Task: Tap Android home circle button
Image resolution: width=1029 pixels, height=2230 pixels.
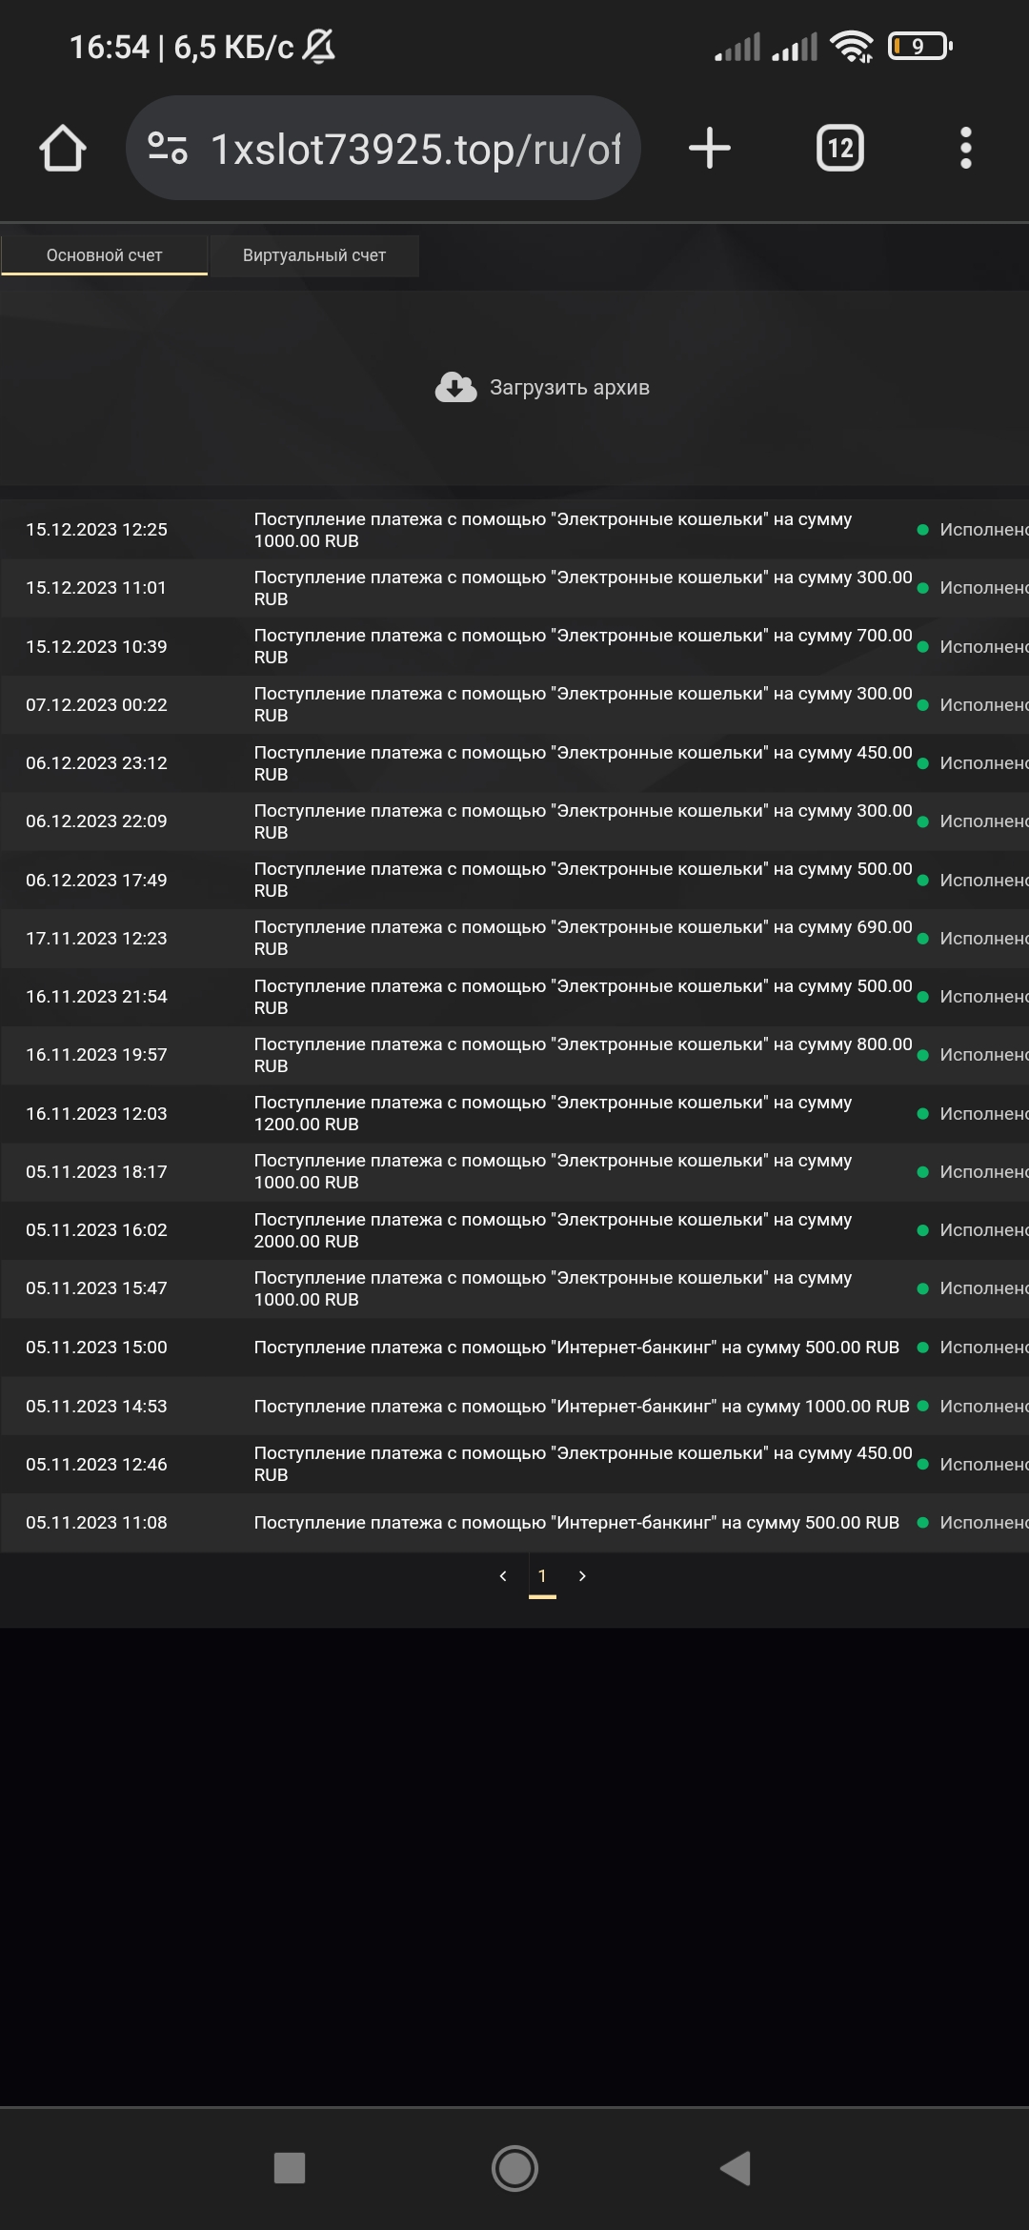Action: pos(514,2168)
